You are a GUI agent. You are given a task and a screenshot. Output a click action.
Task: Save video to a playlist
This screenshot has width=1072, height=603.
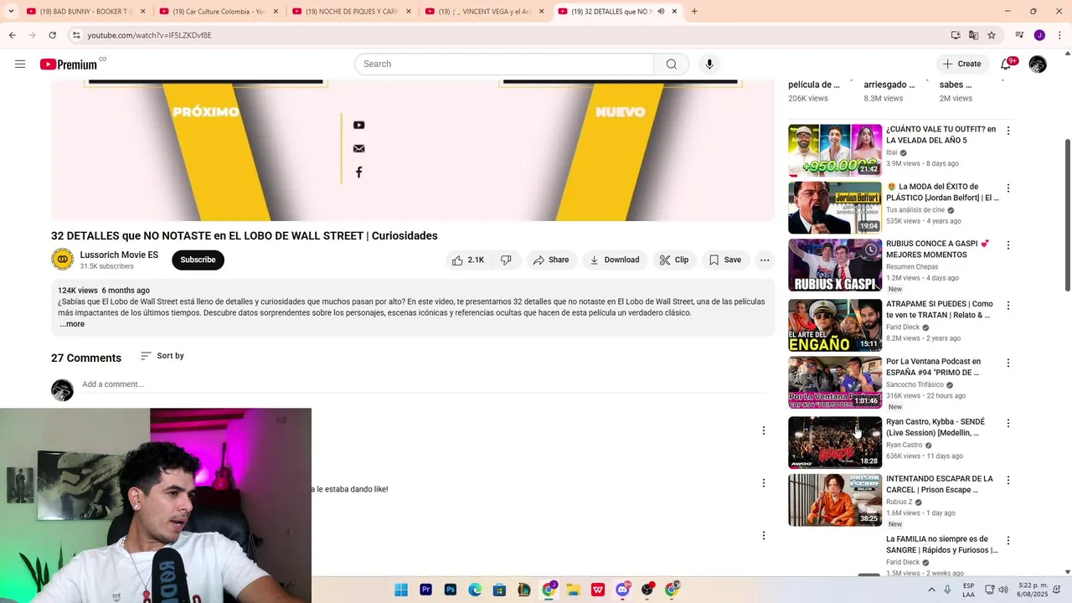pyautogui.click(x=725, y=260)
